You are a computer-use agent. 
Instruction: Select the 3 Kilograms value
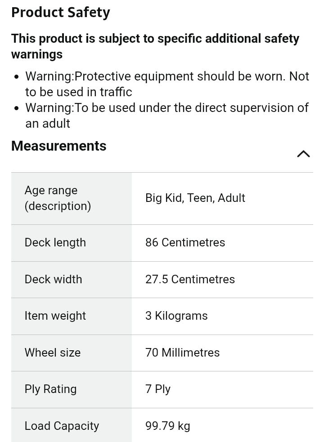(176, 316)
